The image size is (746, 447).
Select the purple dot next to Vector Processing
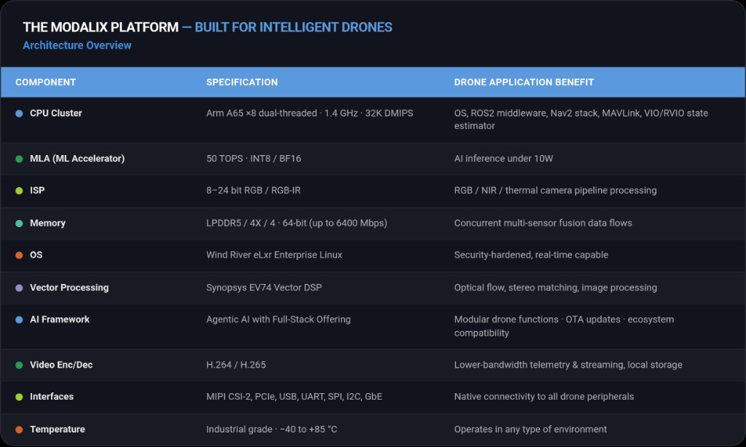tap(19, 288)
